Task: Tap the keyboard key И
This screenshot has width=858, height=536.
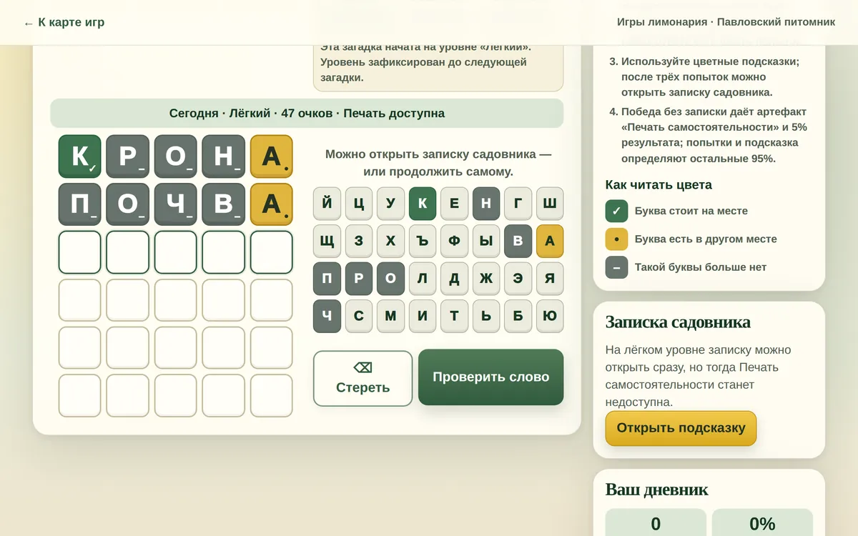Action: [423, 316]
